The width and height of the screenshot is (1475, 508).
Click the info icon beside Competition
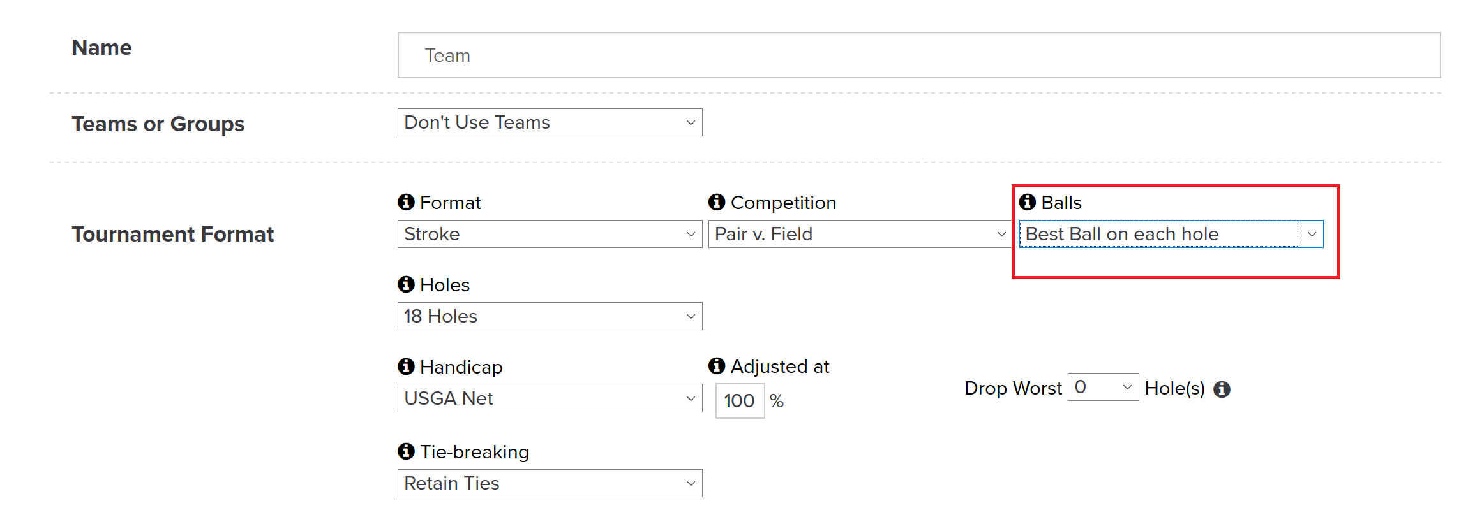point(717,202)
